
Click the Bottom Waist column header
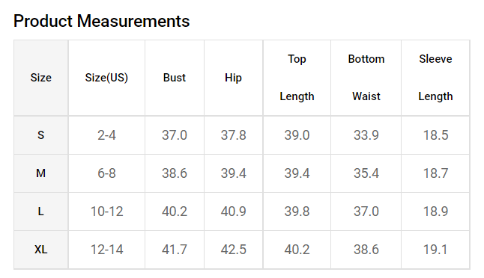click(366, 78)
